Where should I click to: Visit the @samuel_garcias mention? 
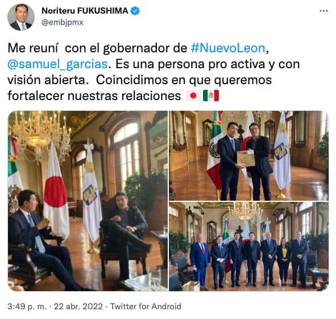point(57,64)
